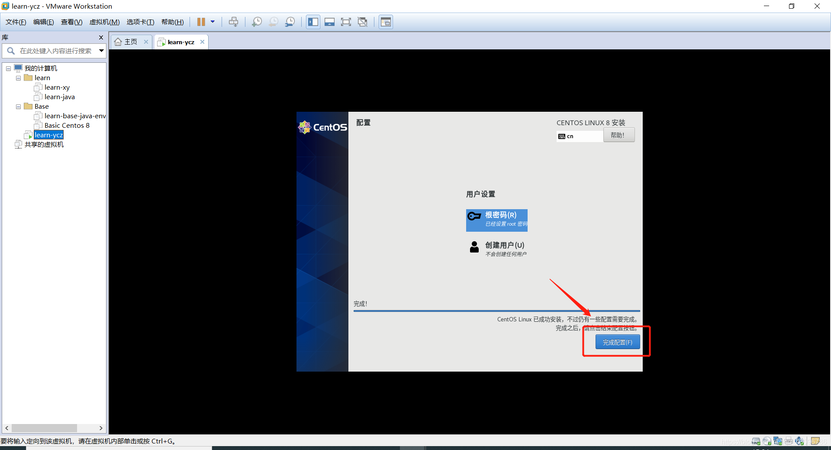Collapse the Base folder expander

point(18,107)
